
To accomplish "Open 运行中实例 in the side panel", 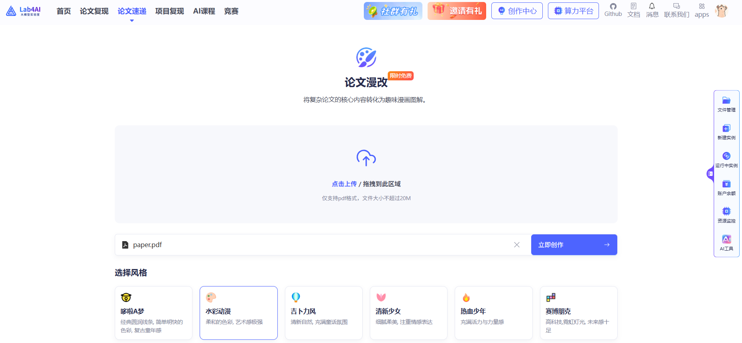I will (x=726, y=160).
